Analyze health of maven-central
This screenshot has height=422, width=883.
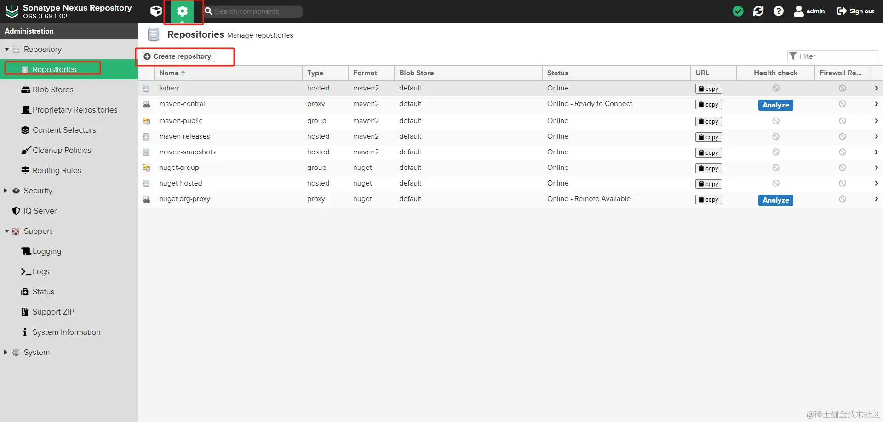click(x=775, y=105)
